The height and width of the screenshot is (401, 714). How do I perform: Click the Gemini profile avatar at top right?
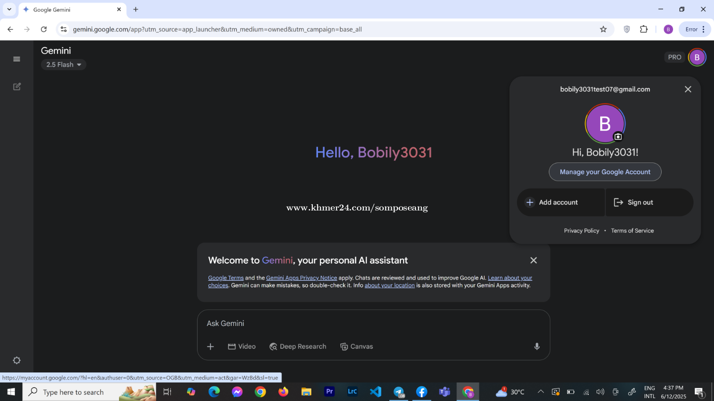click(697, 57)
